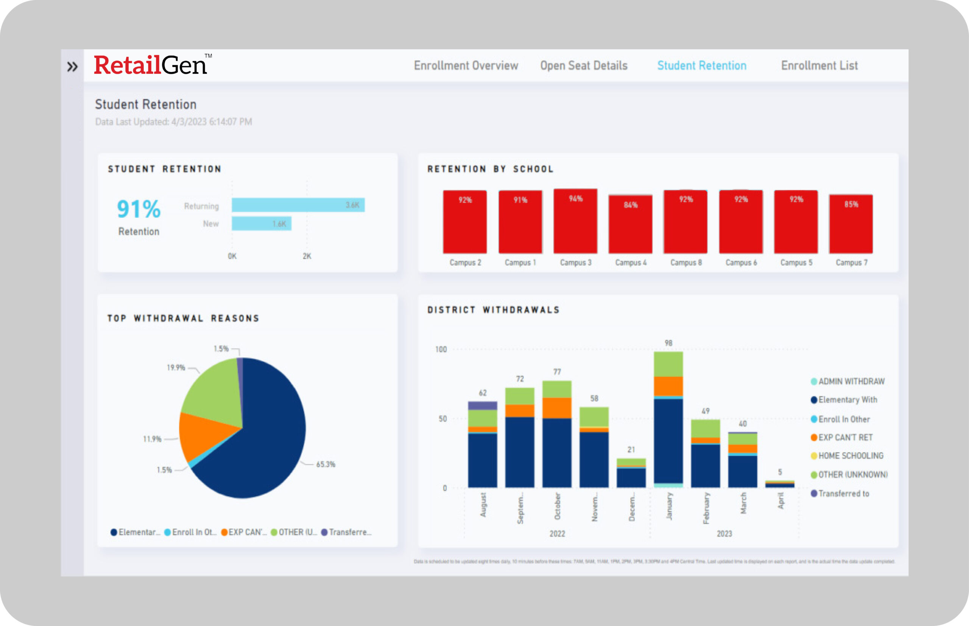Open the Enrollment Overview tab
The width and height of the screenshot is (969, 626).
coord(466,65)
